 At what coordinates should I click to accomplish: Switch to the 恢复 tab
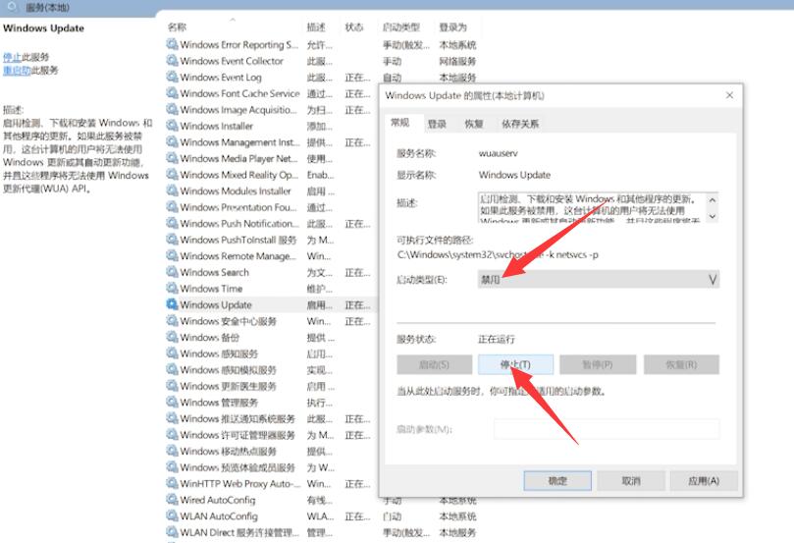tap(474, 124)
